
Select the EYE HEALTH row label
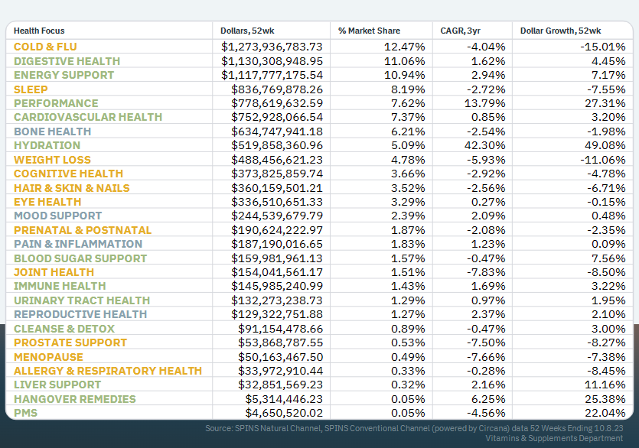[47, 202]
